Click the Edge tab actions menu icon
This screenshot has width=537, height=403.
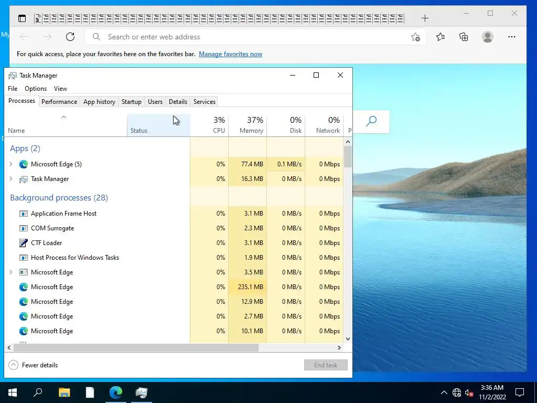pyautogui.click(x=22, y=18)
